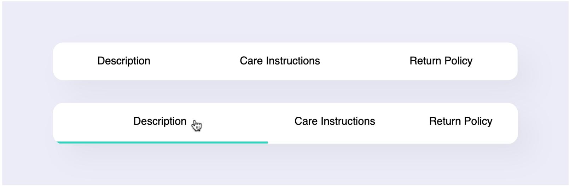Screen dimensions: 570x189
Task: Click Care Instructions text in the hovered tab bar
Action: click(335, 122)
